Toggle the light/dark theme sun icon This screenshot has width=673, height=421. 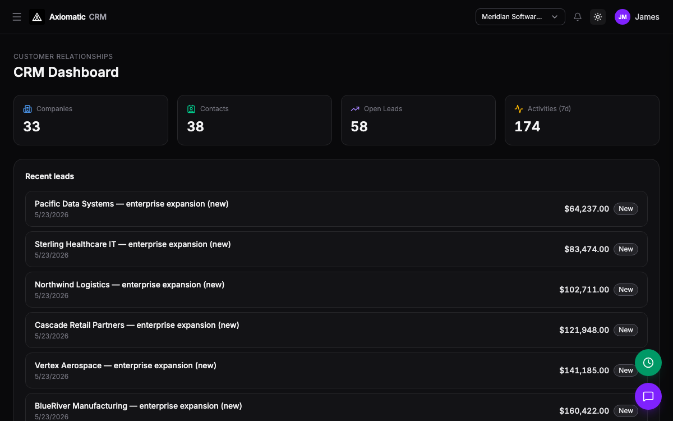598,17
